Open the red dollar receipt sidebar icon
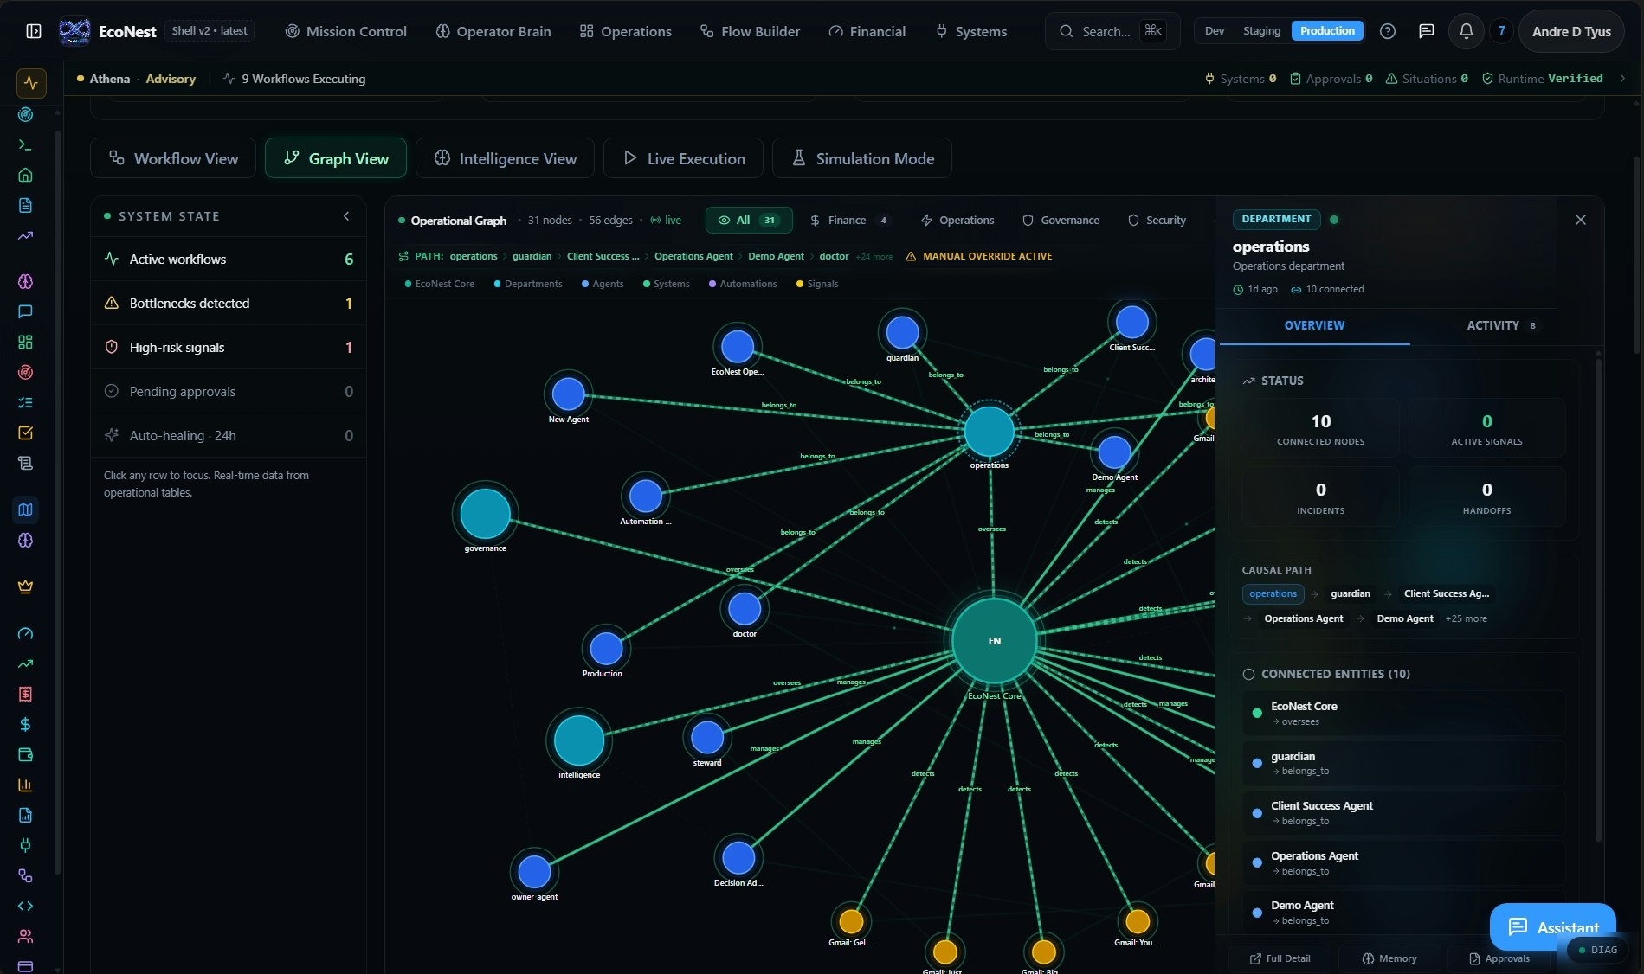The width and height of the screenshot is (1644, 974). coord(25,694)
